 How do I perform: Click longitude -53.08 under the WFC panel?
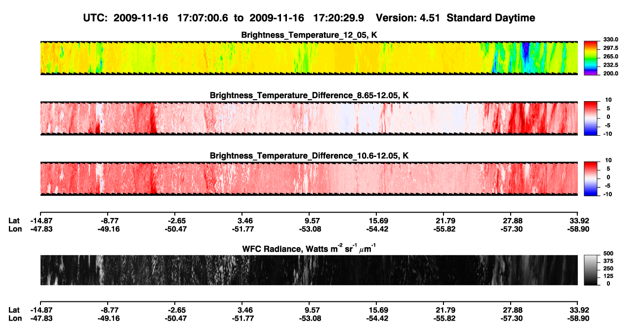coord(310,319)
